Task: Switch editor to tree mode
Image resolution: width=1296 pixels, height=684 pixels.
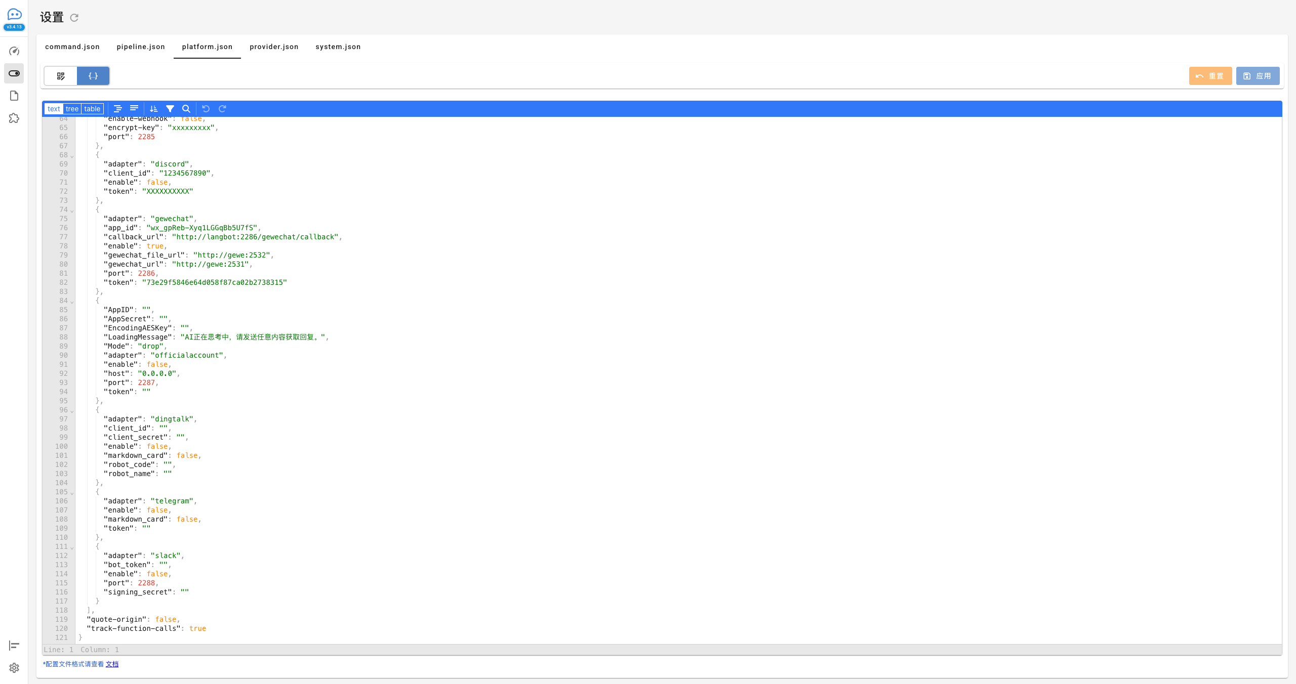Action: click(x=72, y=109)
